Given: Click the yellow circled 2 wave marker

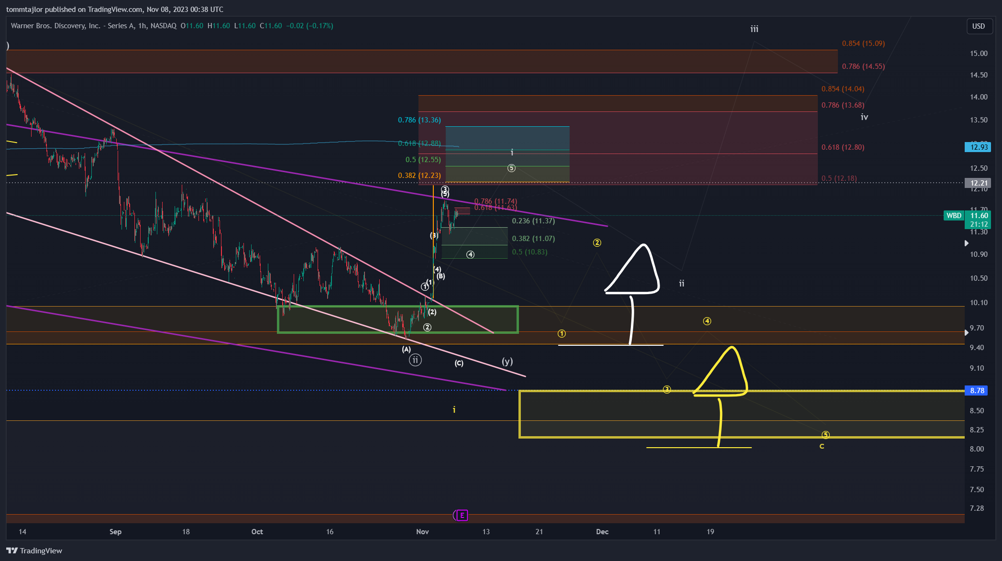Looking at the screenshot, I should click(597, 243).
